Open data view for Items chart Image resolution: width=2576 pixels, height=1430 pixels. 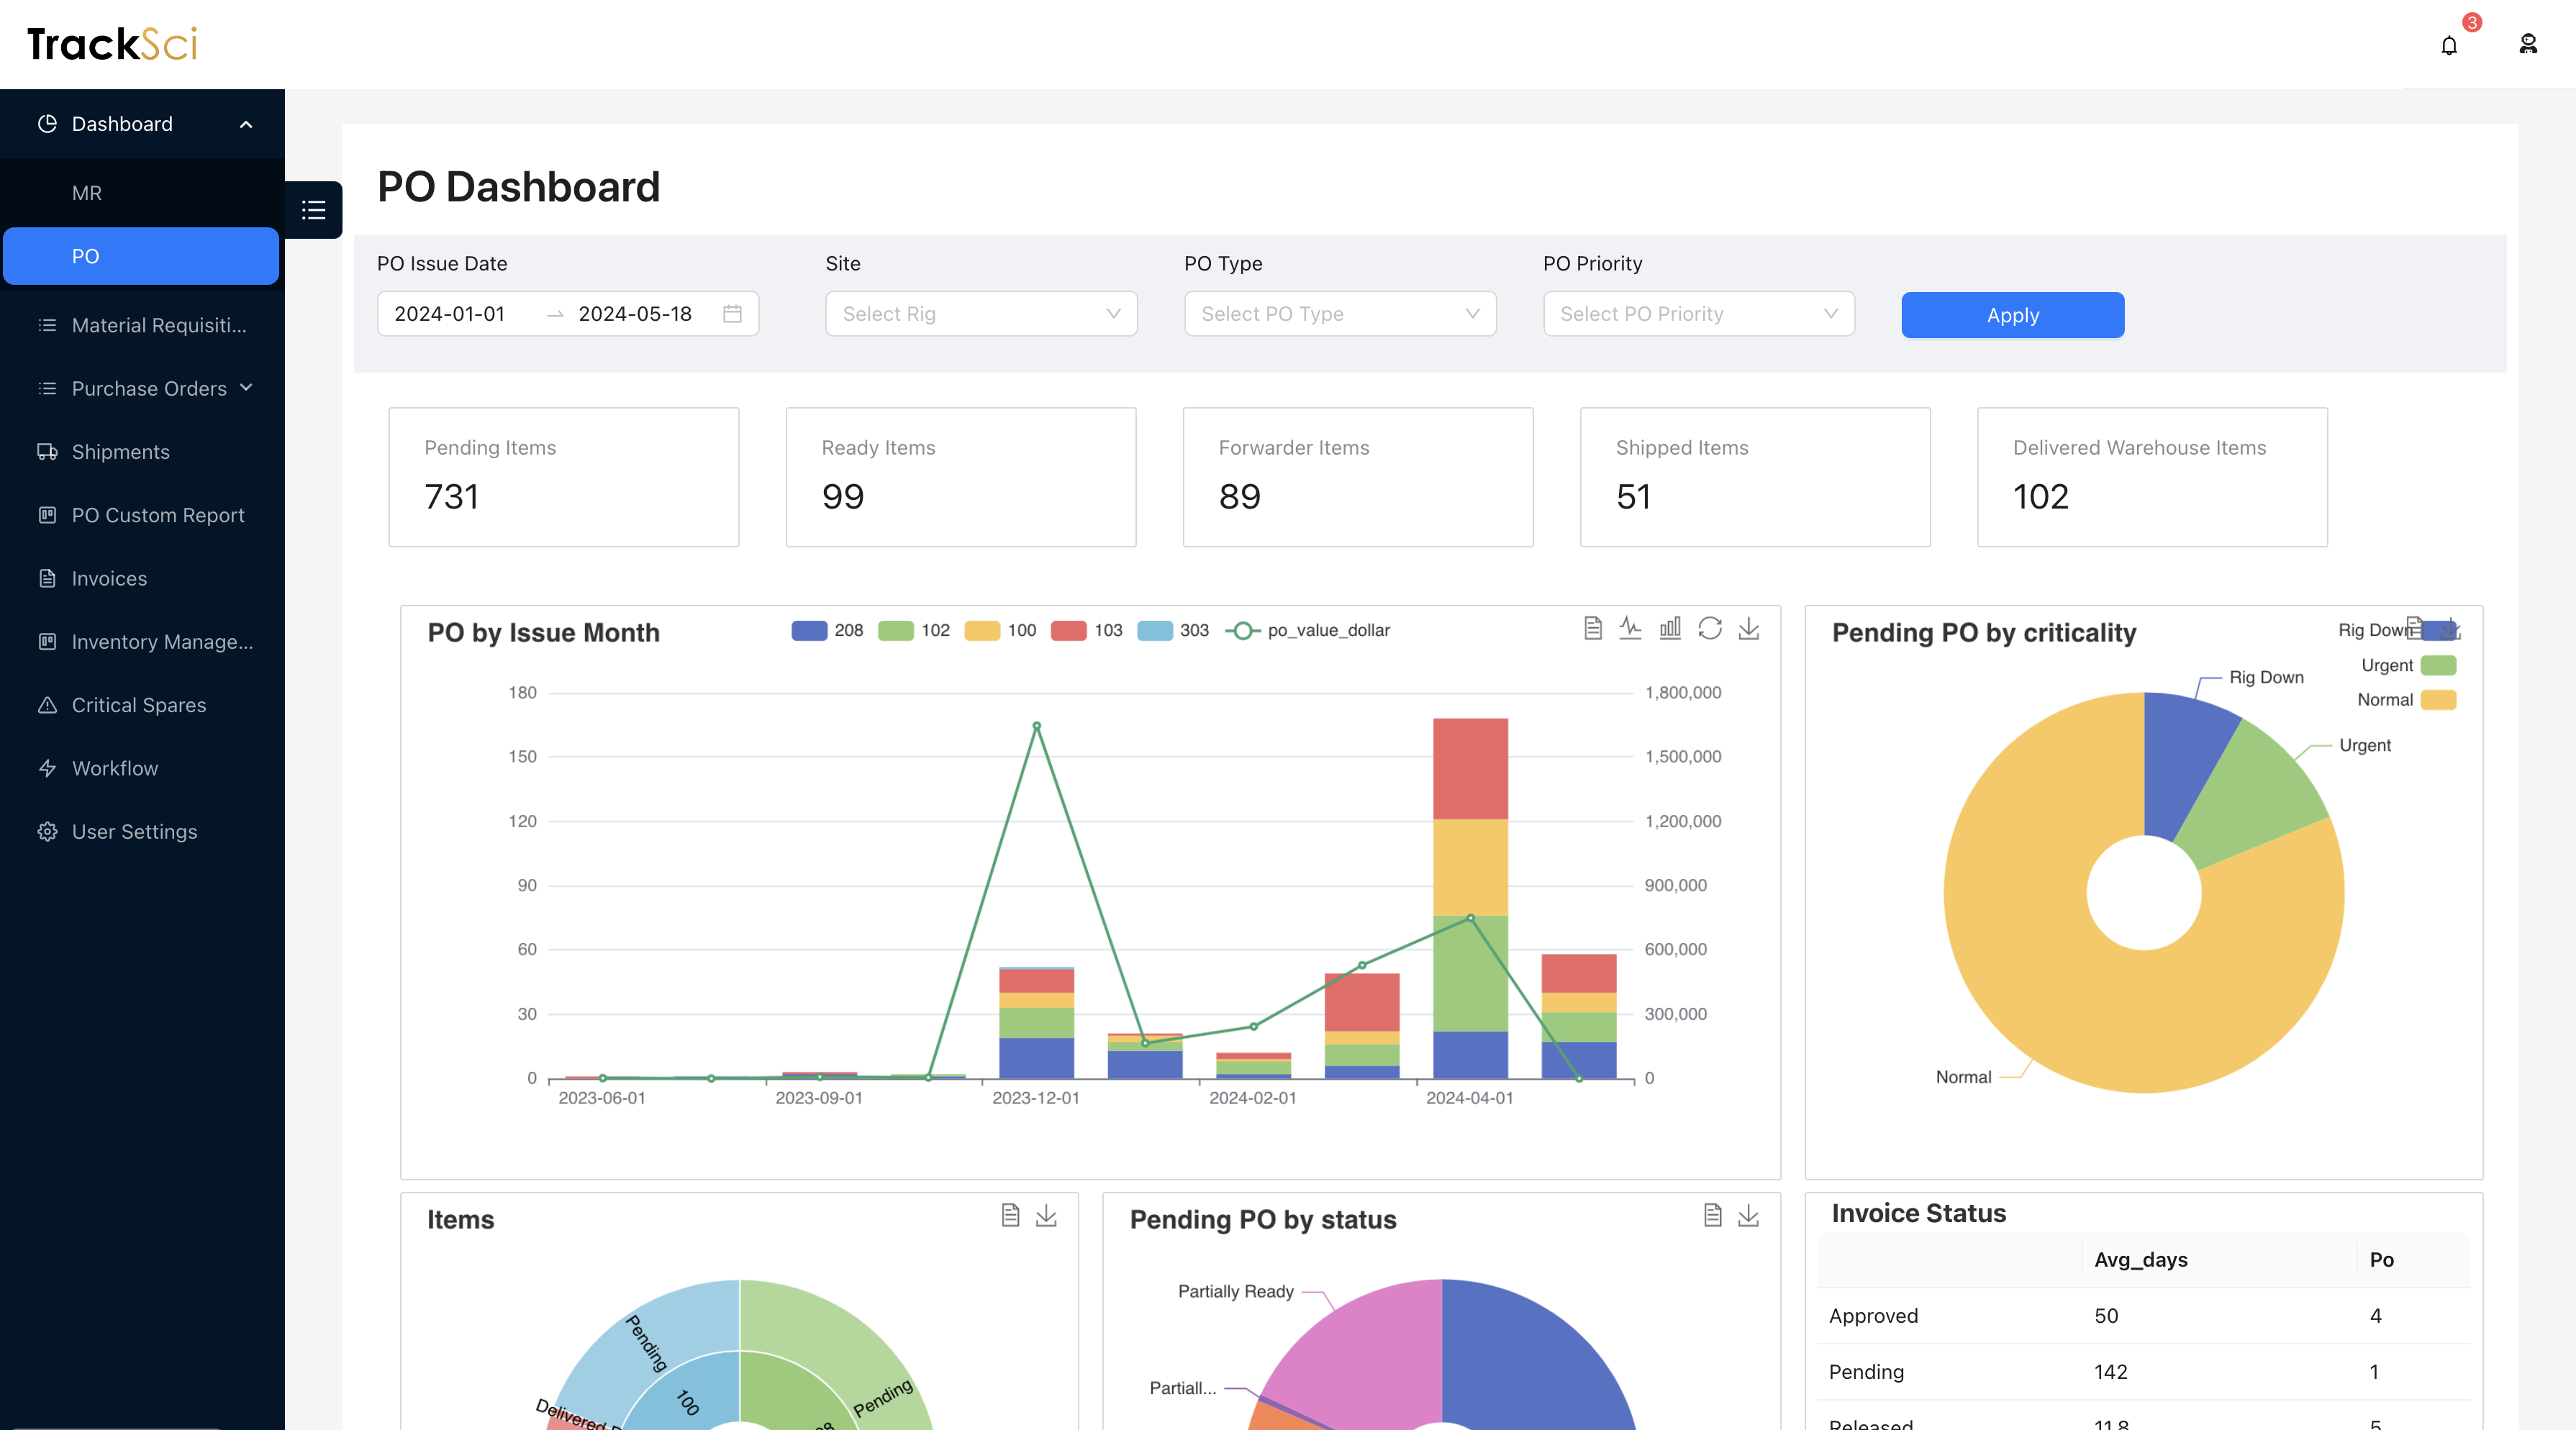1011,1215
